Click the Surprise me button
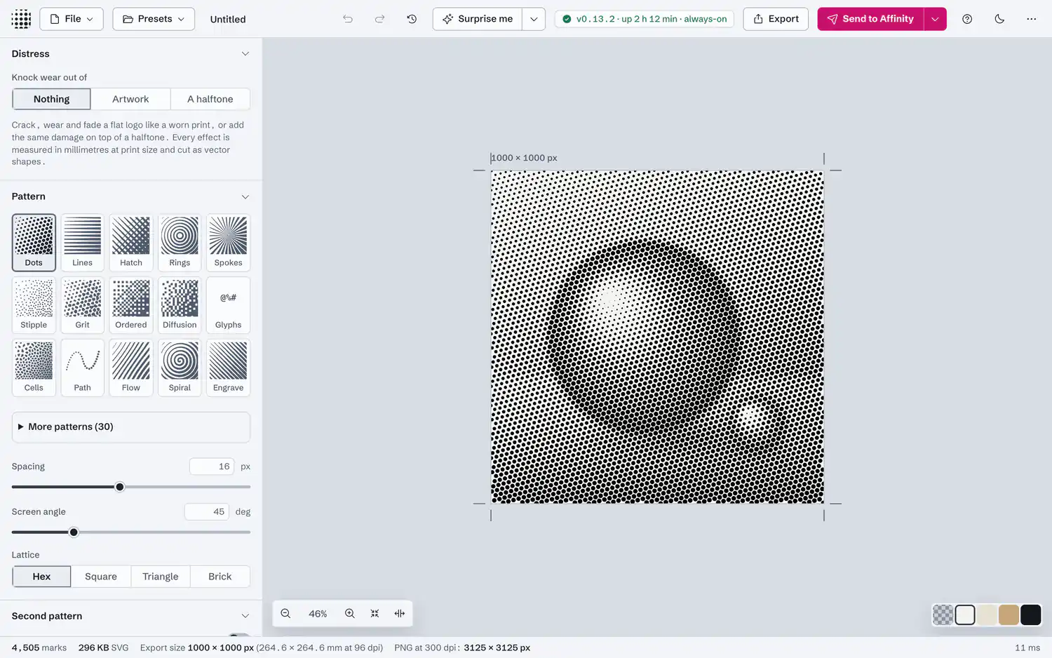Viewport: 1052px width, 658px height. click(478, 19)
